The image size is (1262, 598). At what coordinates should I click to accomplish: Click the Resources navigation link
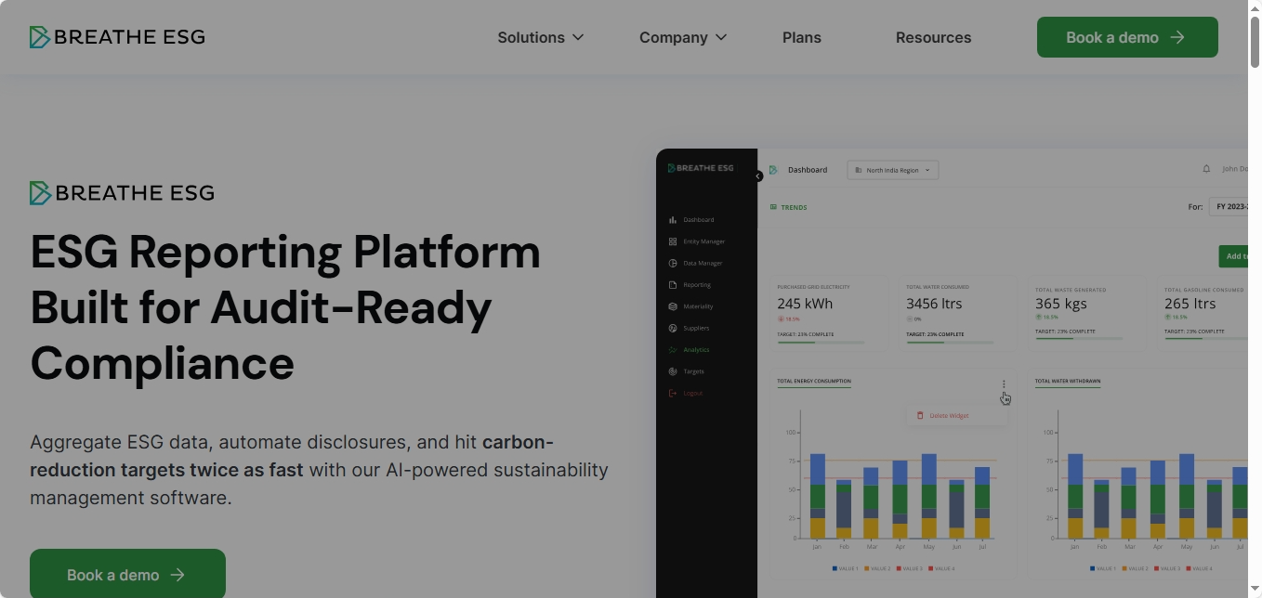click(933, 37)
